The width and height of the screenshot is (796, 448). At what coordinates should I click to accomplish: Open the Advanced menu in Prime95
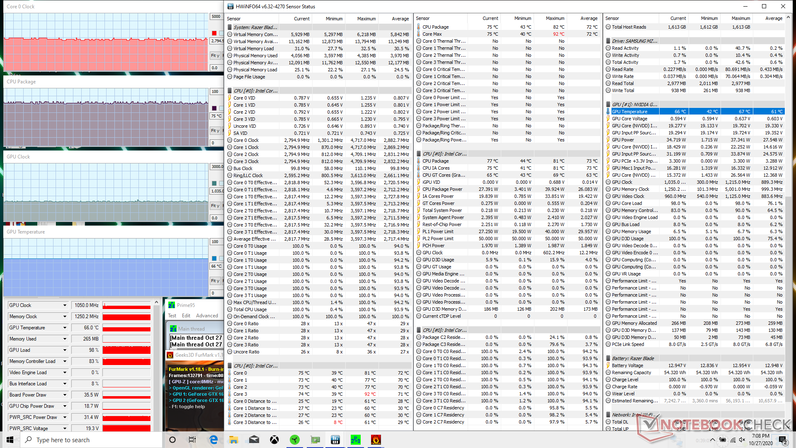coord(207,316)
